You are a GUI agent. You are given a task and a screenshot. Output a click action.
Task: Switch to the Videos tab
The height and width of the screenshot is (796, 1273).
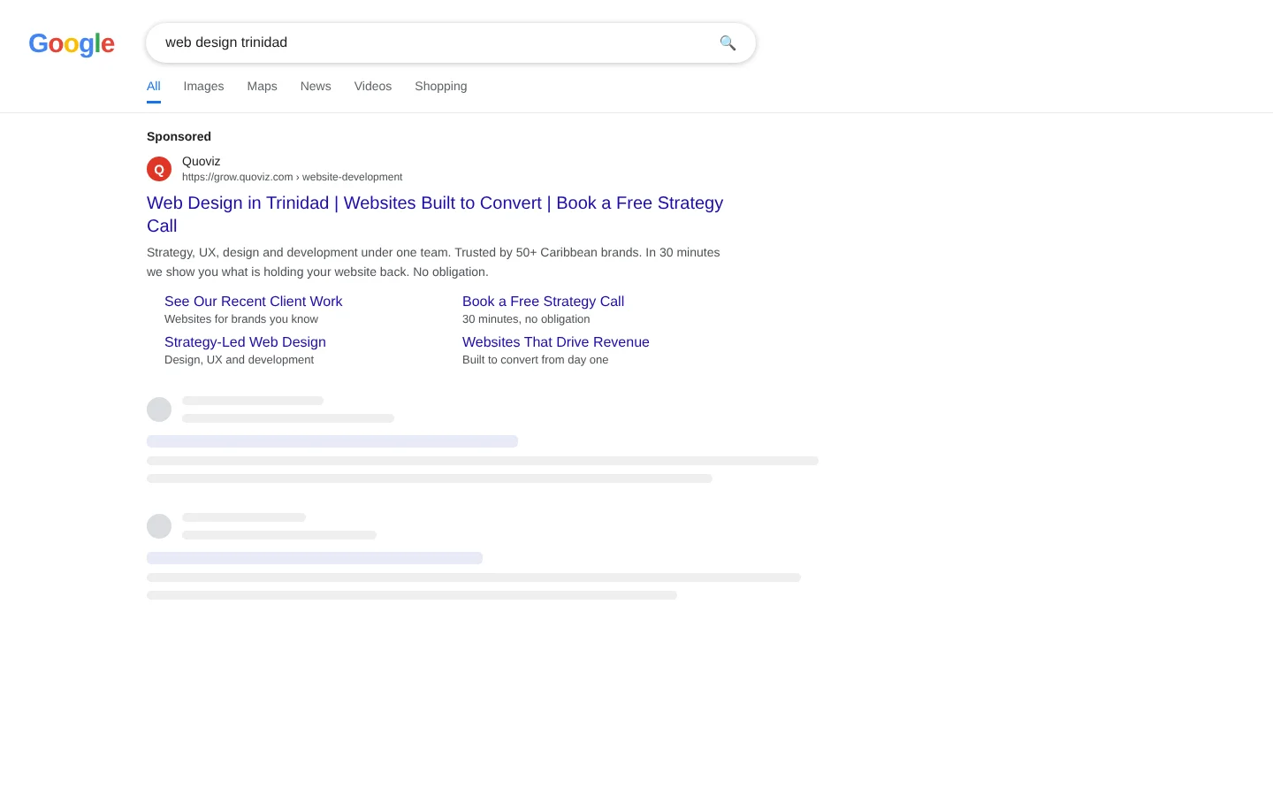373,87
